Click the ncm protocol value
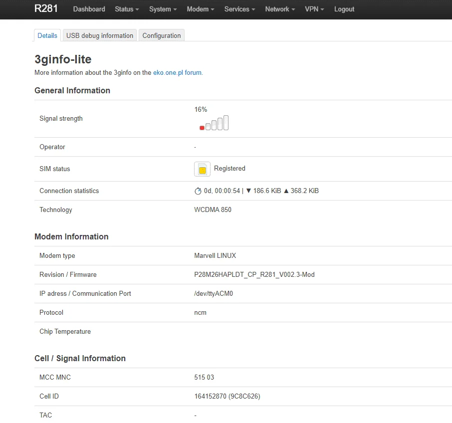The height and width of the screenshot is (423, 452). (201, 313)
